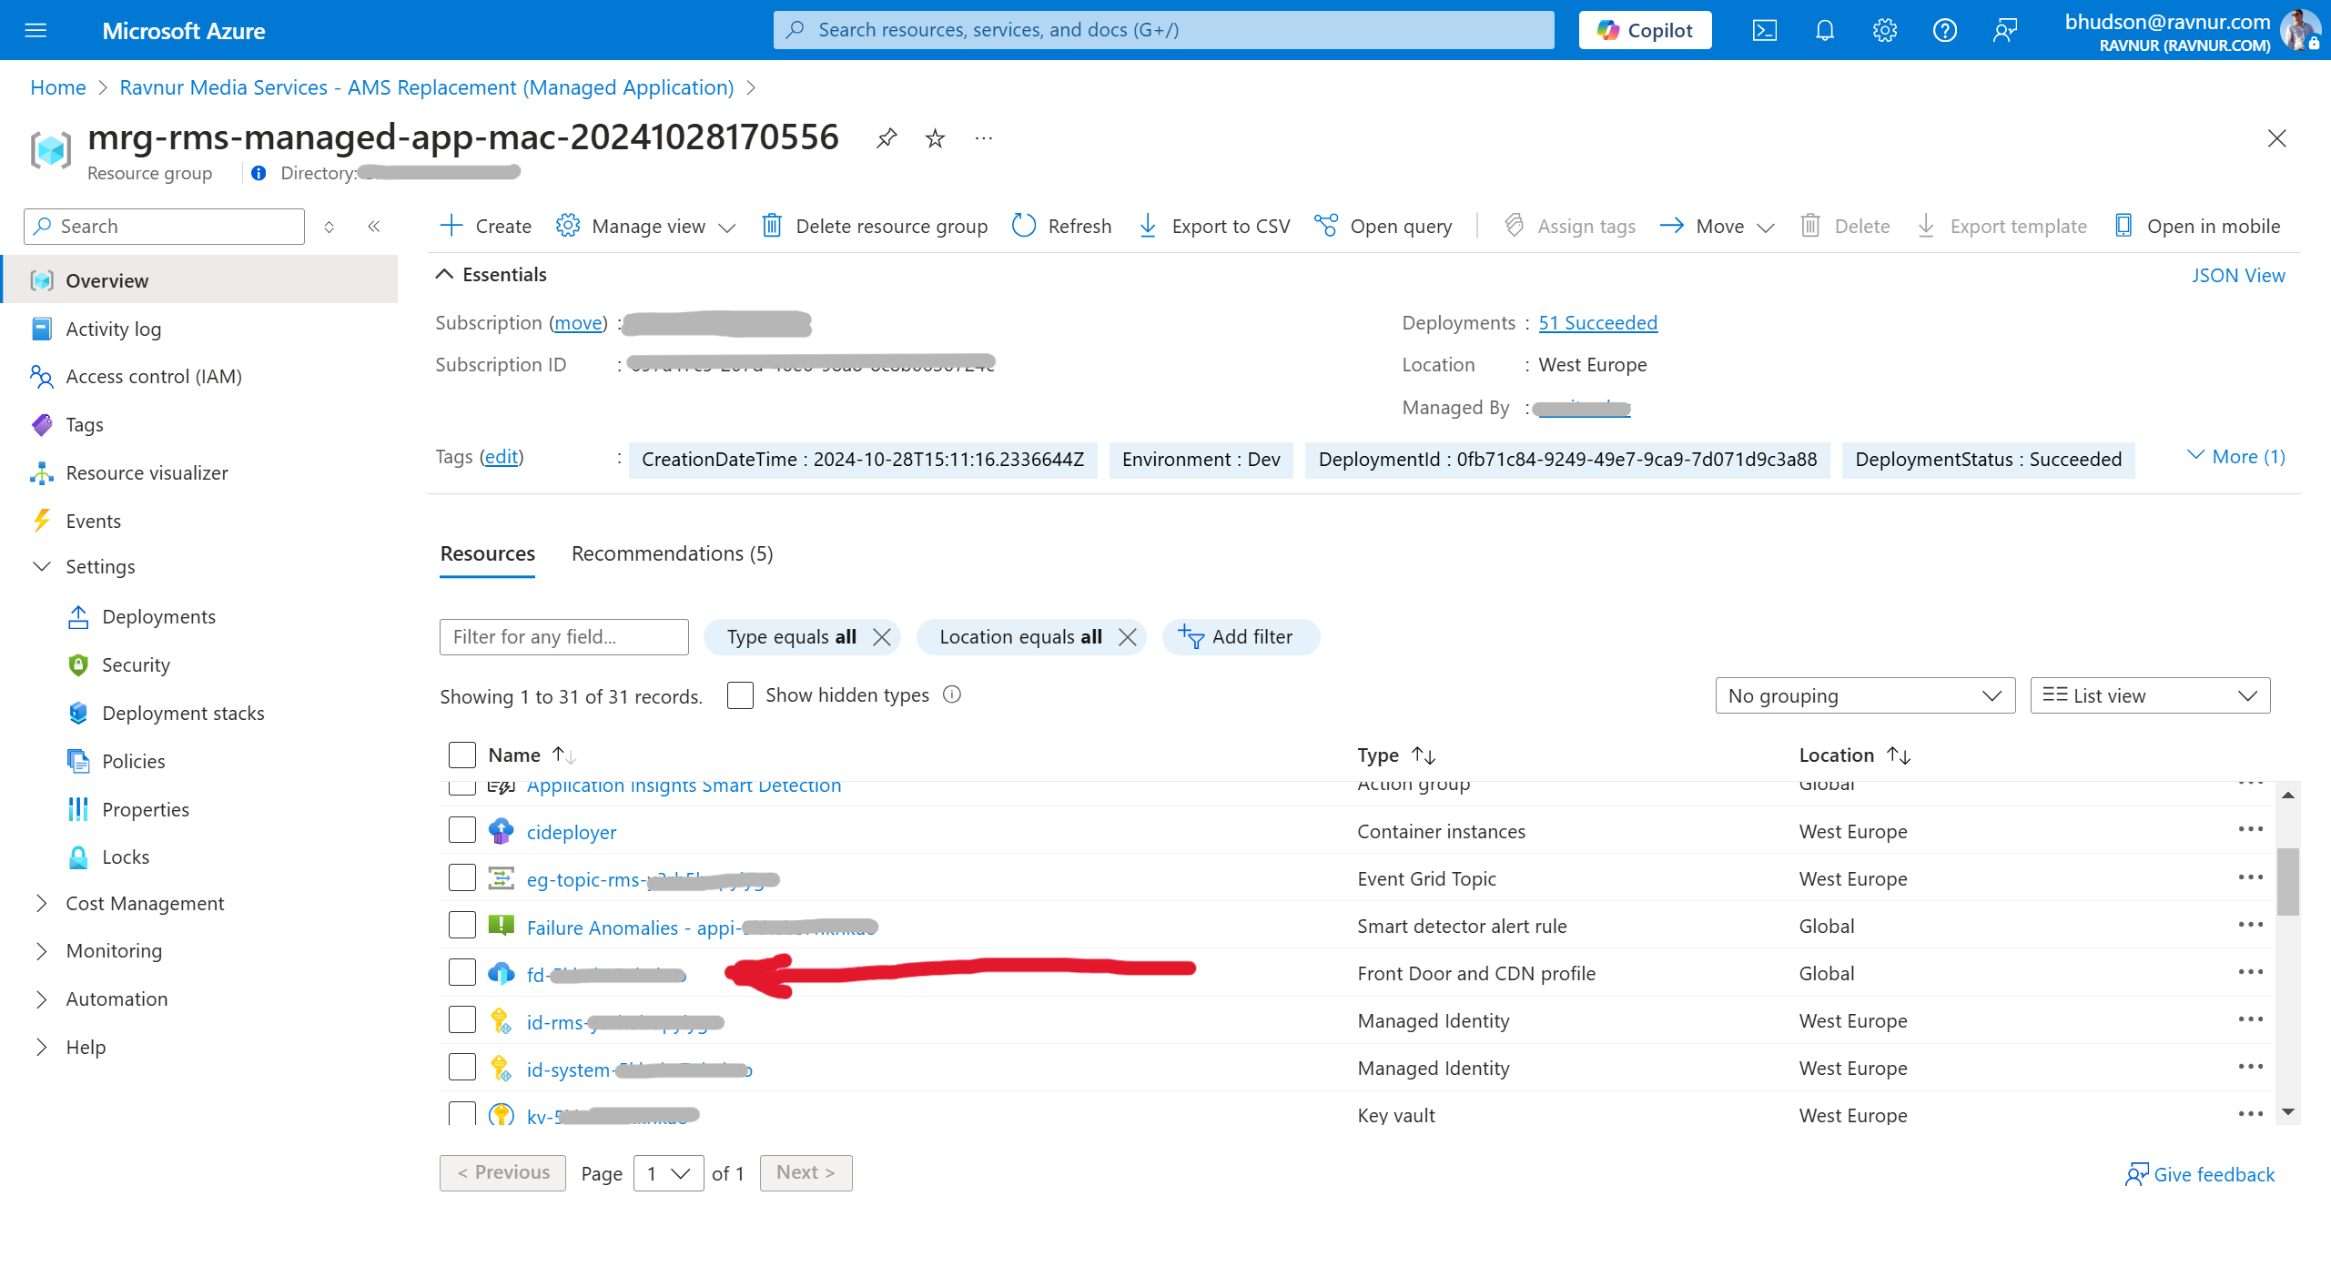Click the Home breadcrumb link
This screenshot has width=2331, height=1267.
coord(58,87)
